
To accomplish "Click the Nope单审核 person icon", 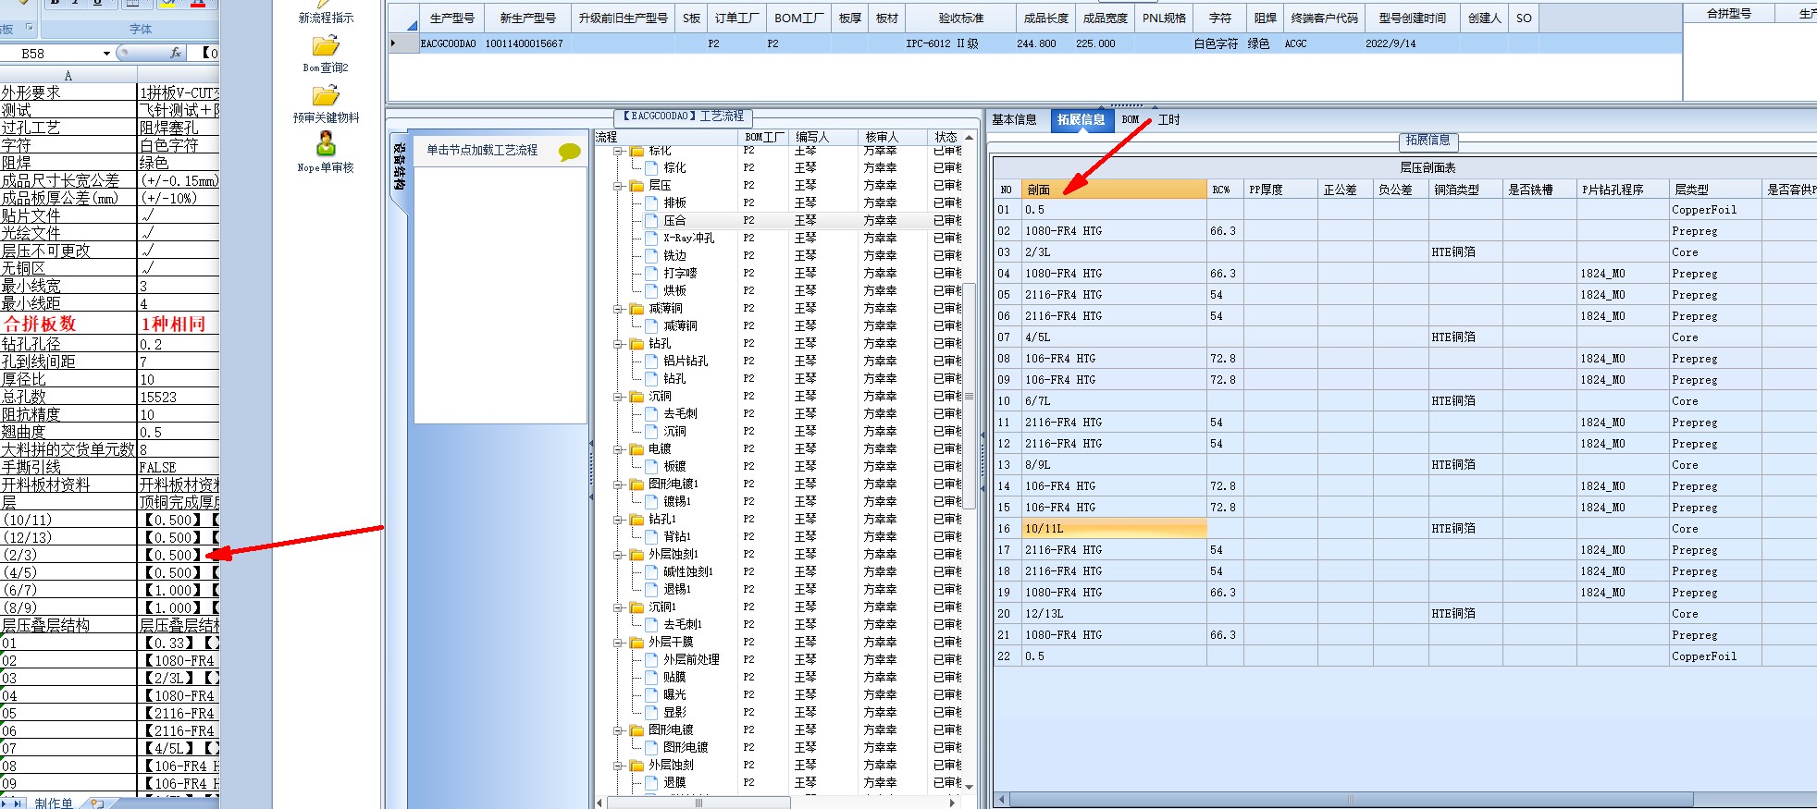I will tap(326, 144).
